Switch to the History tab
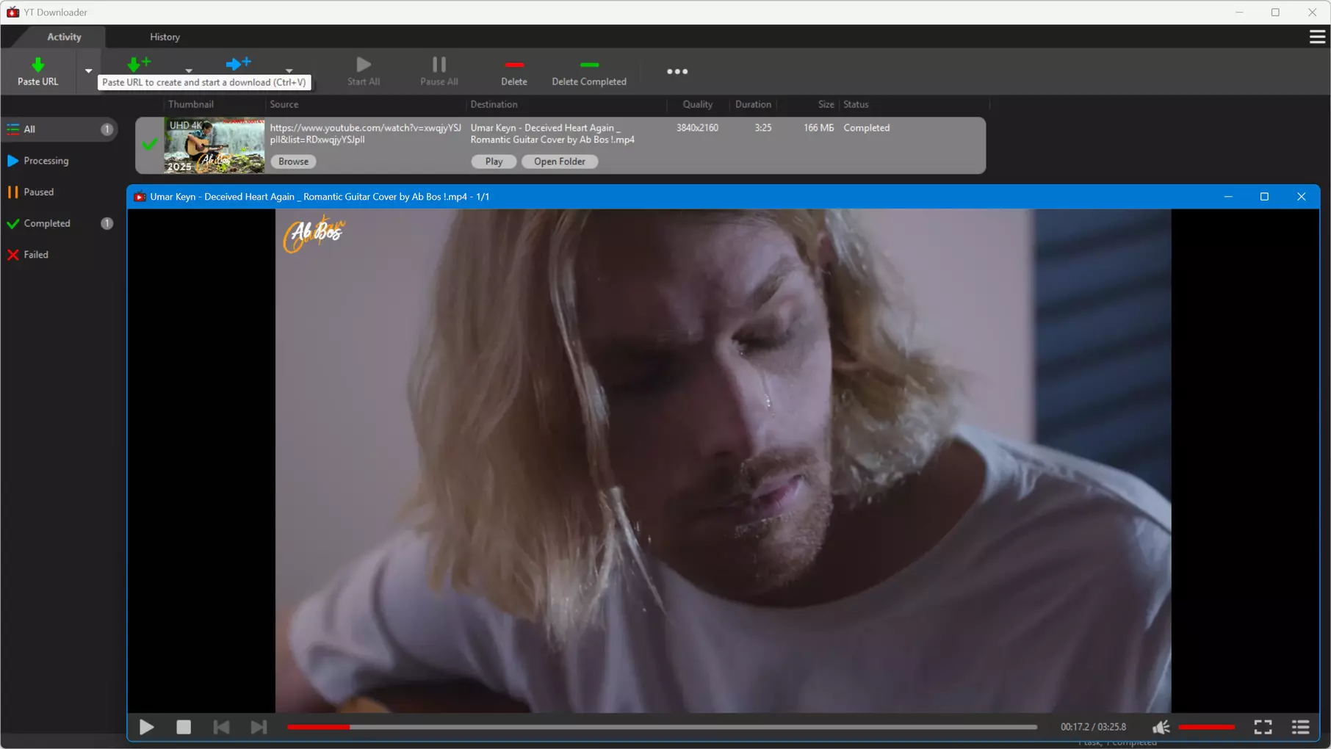 (165, 37)
